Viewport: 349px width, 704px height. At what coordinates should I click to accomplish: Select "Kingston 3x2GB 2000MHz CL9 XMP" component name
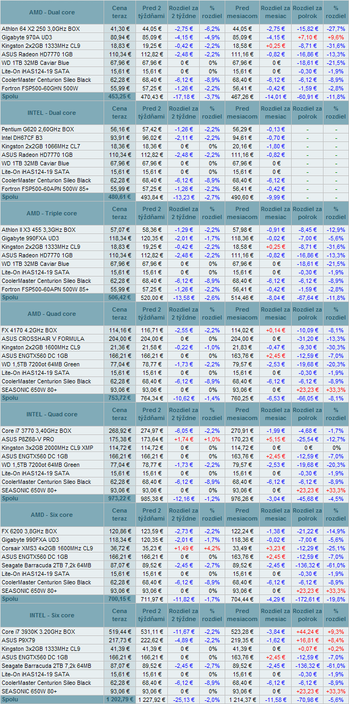point(48,448)
